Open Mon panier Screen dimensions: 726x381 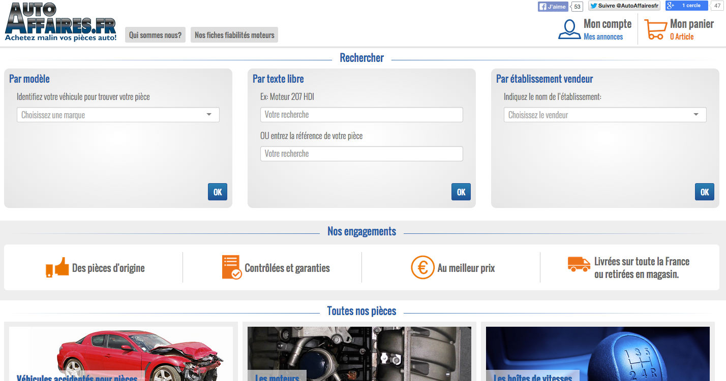[691, 24]
